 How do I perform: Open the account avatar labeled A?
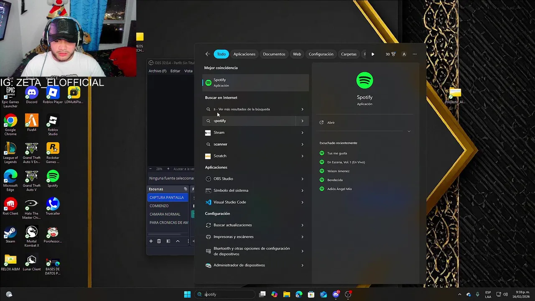[404, 54]
